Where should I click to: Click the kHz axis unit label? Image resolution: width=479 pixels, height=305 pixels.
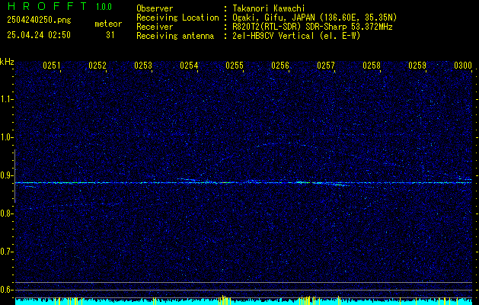pyautogui.click(x=7, y=62)
